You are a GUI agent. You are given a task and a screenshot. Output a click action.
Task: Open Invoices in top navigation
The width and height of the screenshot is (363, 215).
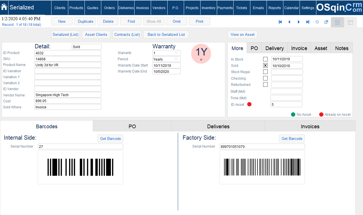(x=143, y=8)
